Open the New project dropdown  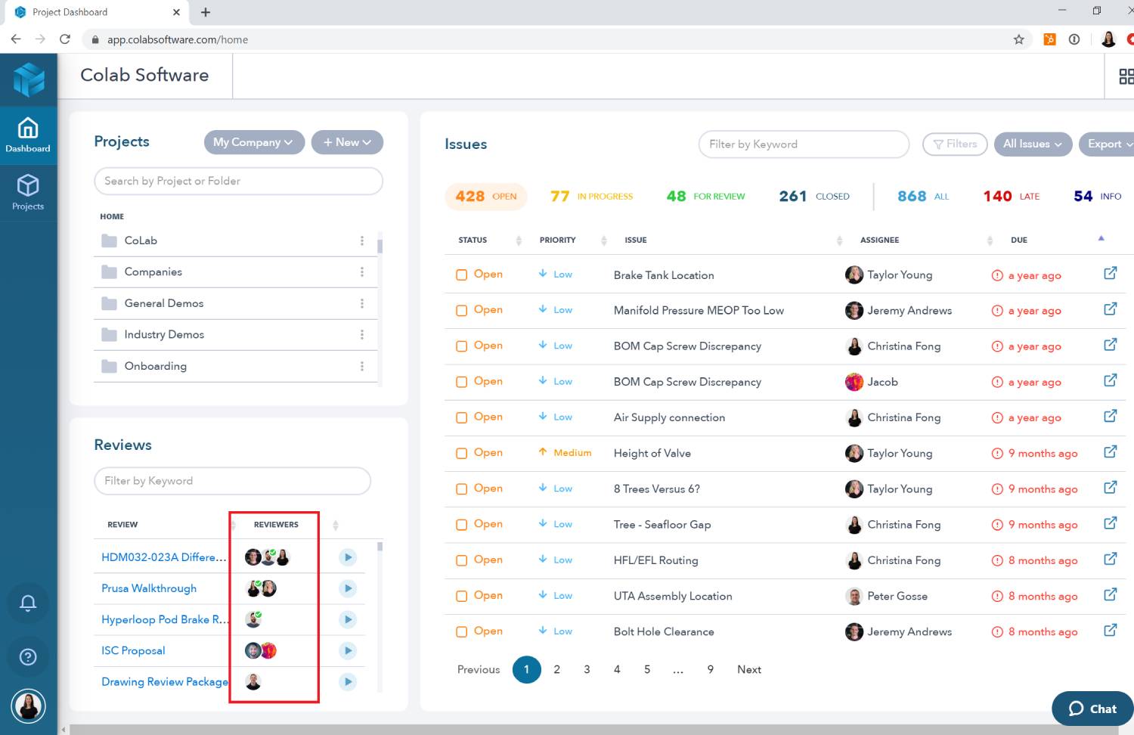(347, 142)
